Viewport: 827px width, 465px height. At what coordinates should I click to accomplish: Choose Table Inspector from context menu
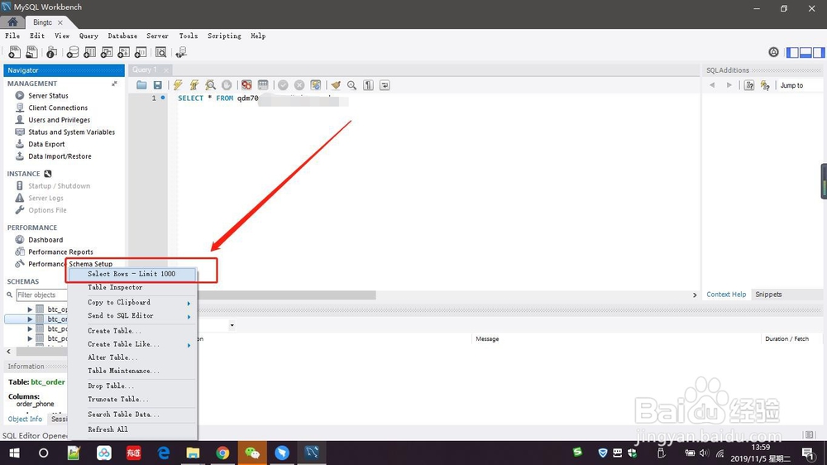132,287
